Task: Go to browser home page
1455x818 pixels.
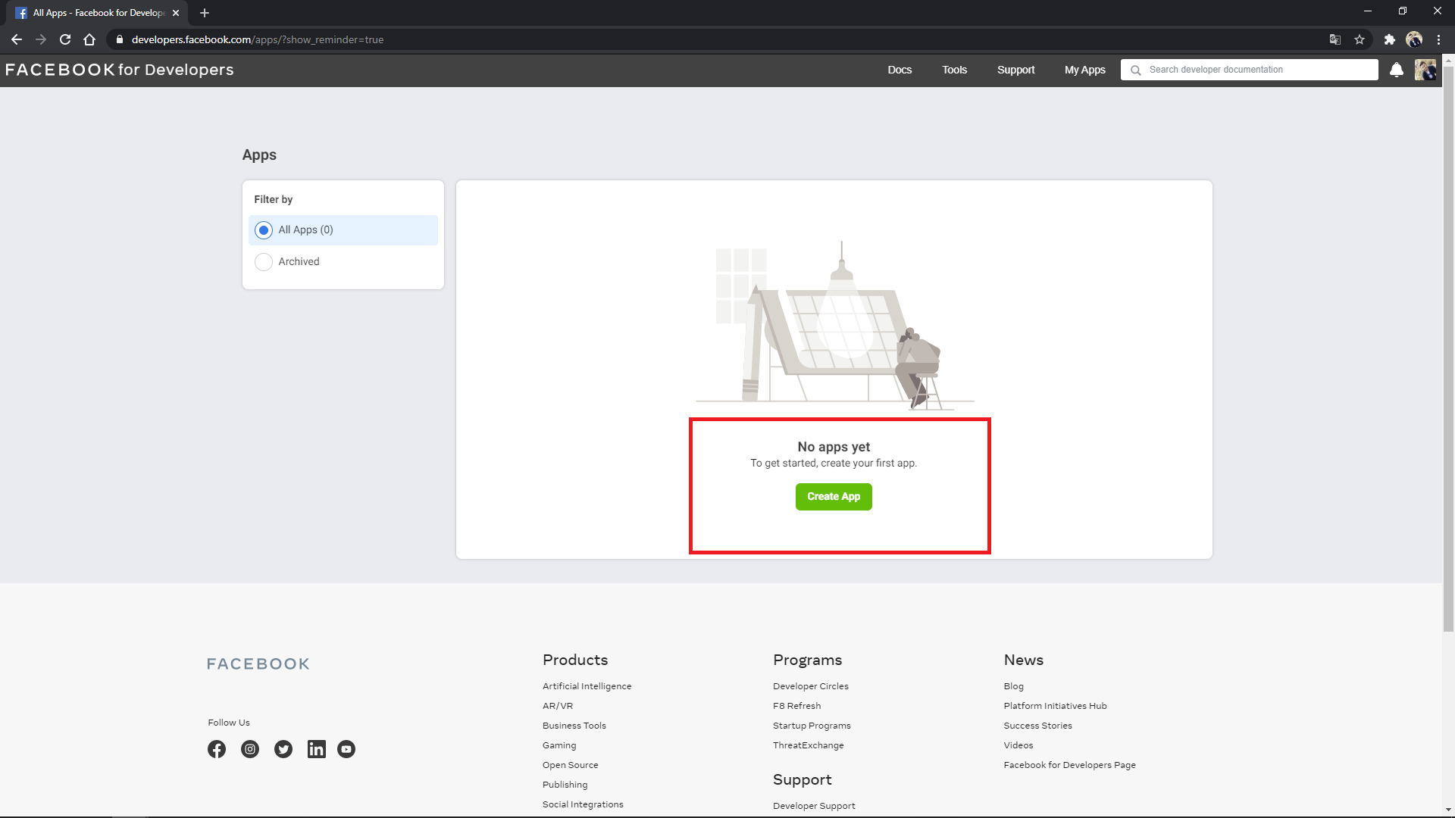Action: pyautogui.click(x=89, y=39)
